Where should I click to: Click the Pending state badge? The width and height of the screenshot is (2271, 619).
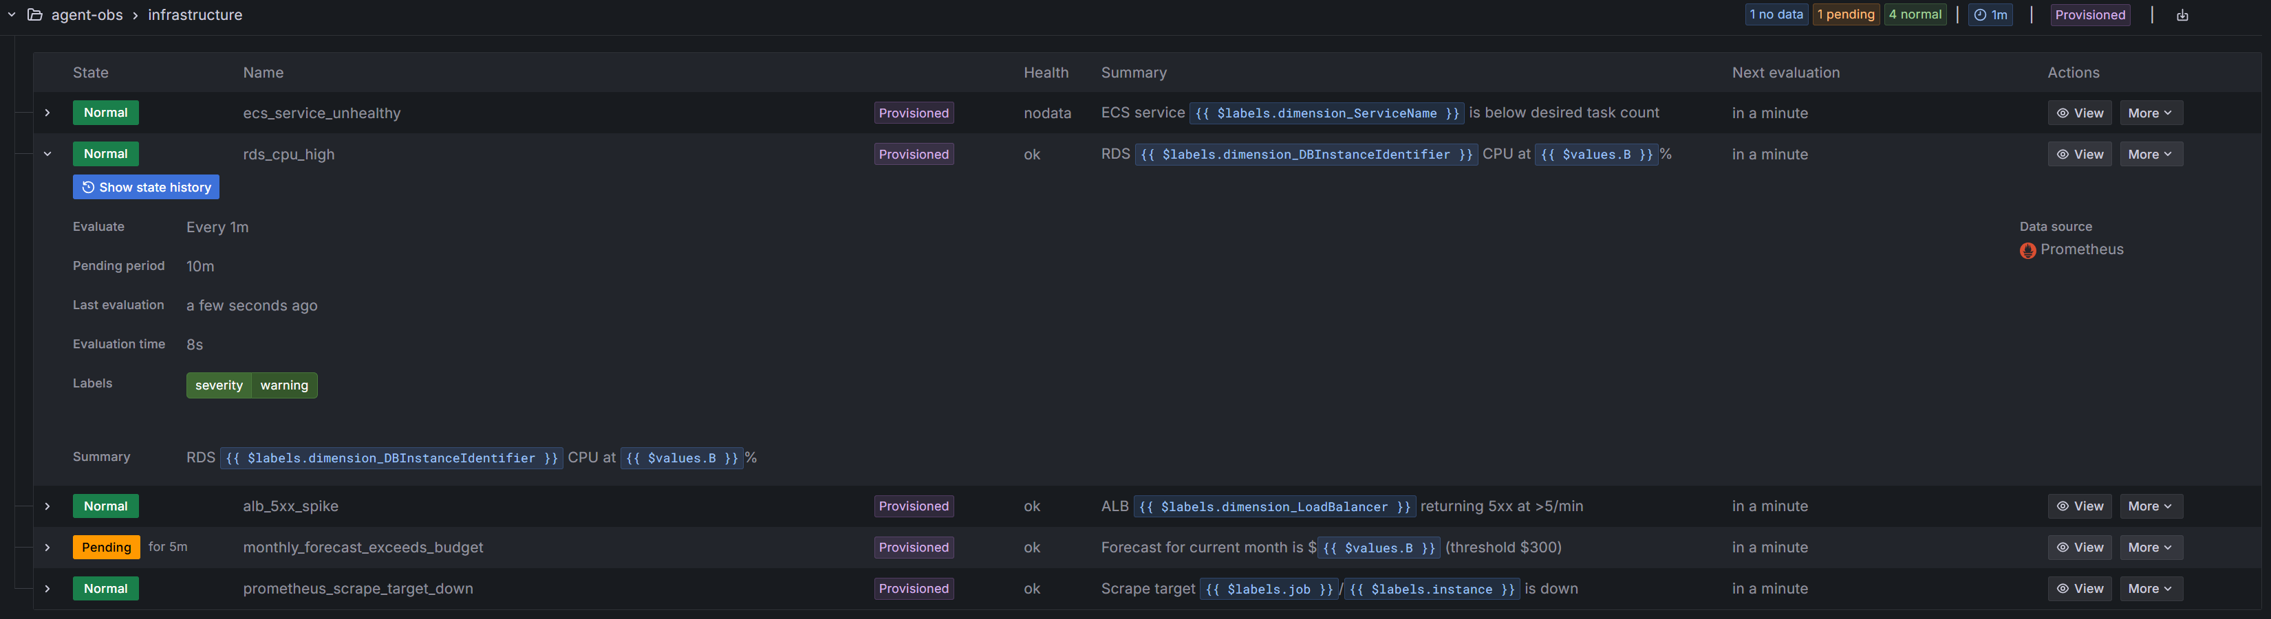[106, 548]
